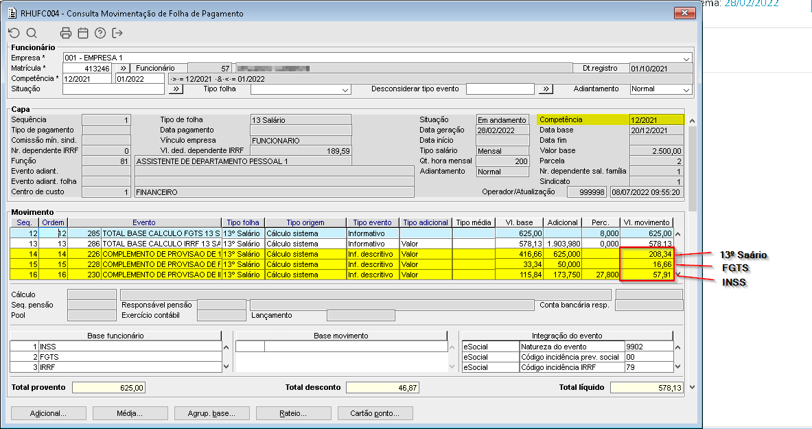Click the Agrup. base... button
The image size is (812, 429).
click(211, 414)
